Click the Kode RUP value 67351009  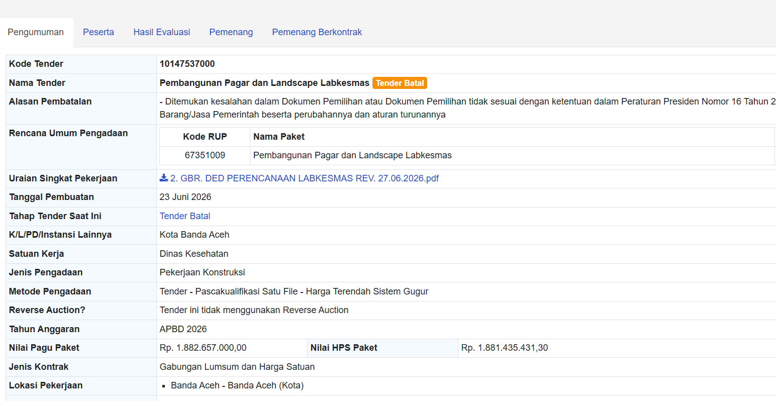(x=205, y=155)
